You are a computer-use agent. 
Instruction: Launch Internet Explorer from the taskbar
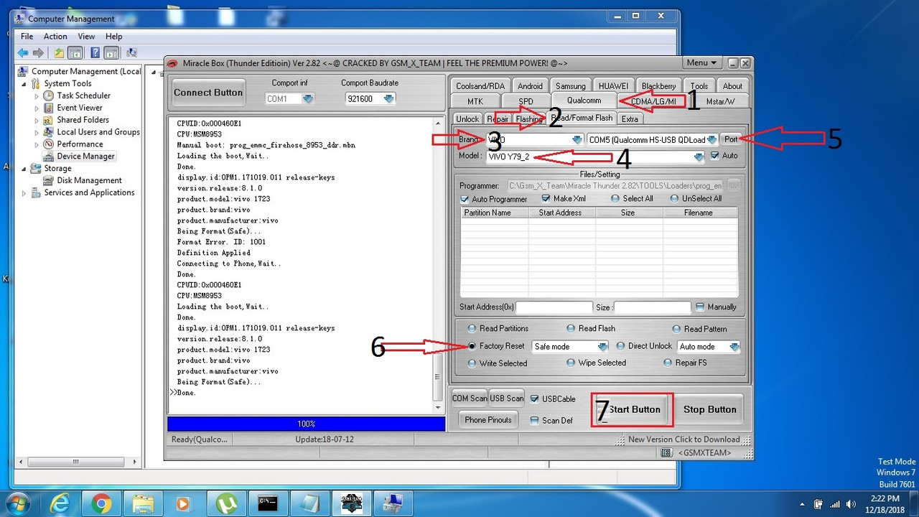click(60, 504)
